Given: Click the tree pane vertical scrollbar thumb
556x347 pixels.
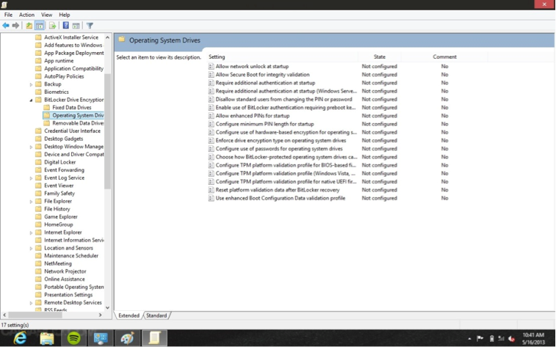Looking at the screenshot, I should point(107,131).
